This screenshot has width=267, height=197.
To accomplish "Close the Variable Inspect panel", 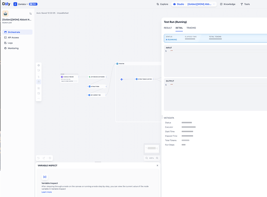I will [x=157, y=165].
